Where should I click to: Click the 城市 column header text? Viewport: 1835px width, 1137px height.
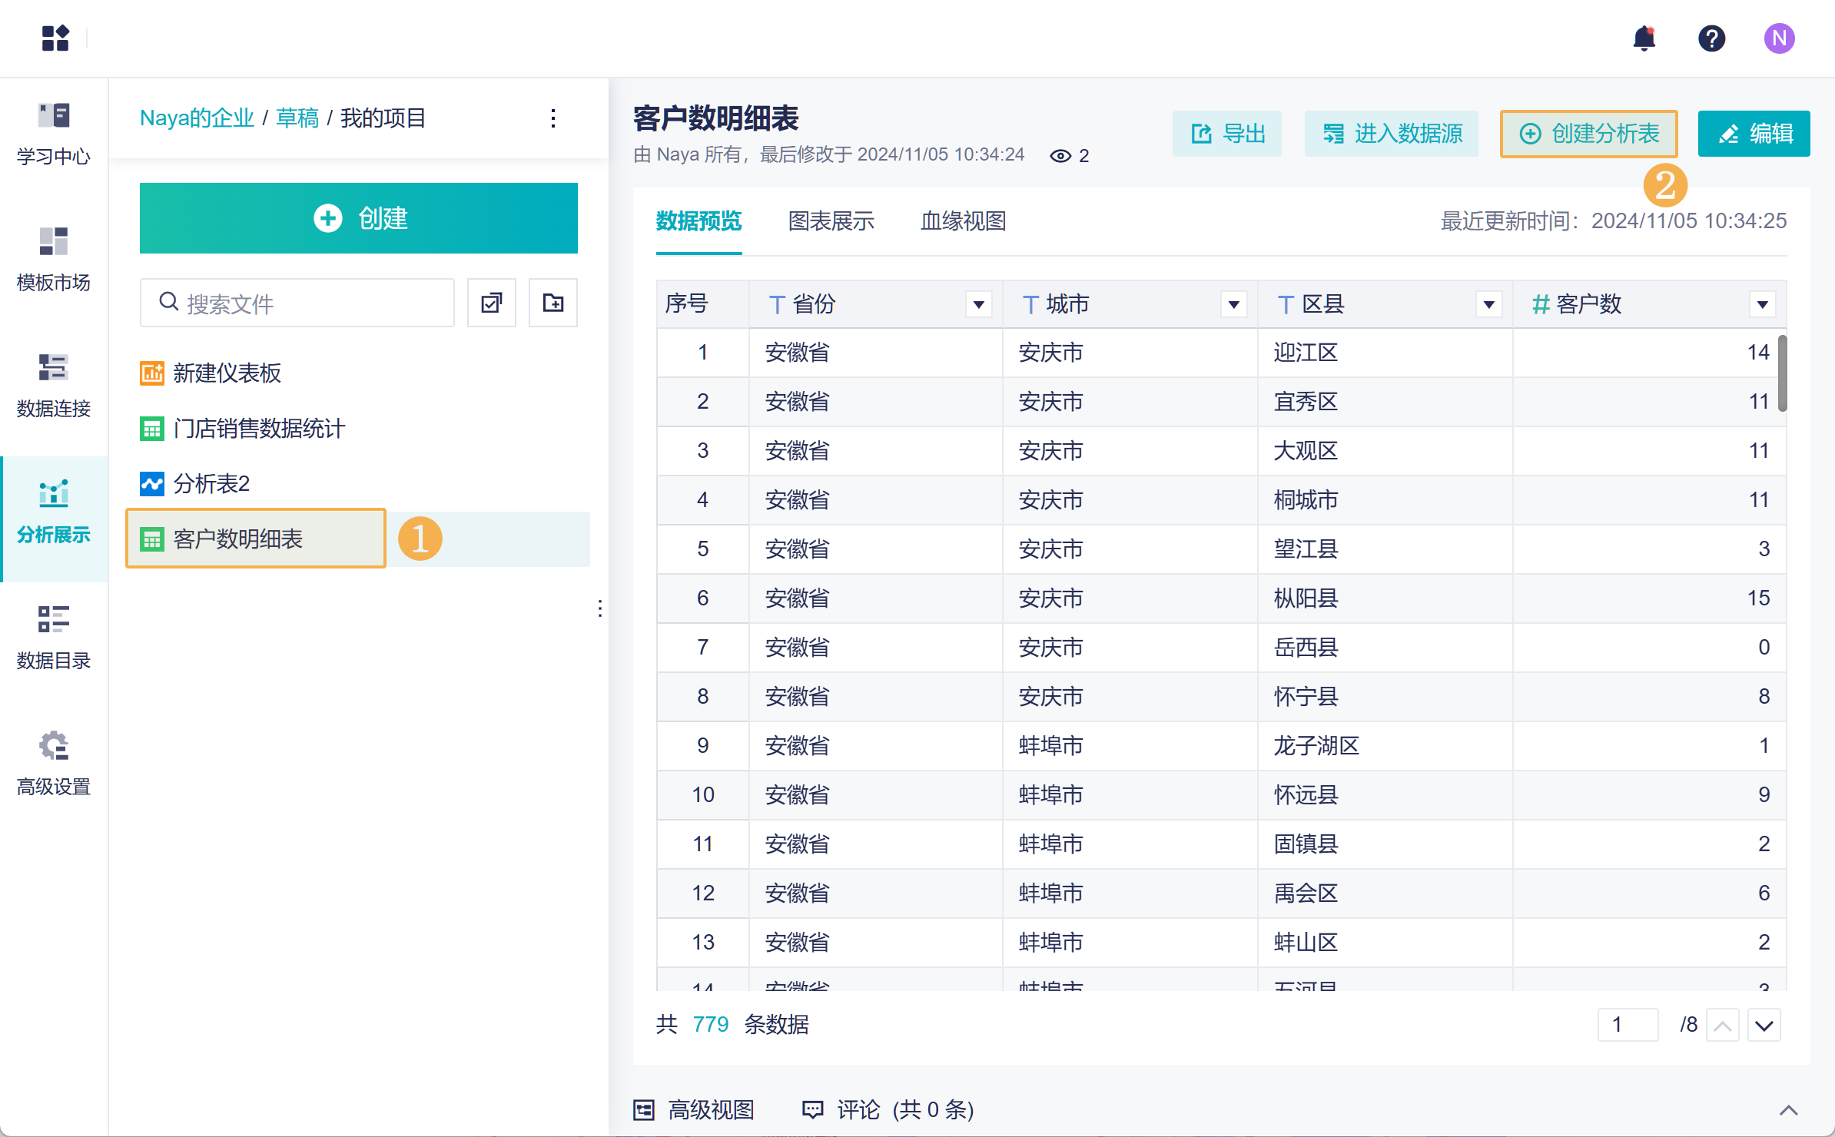(x=1068, y=304)
